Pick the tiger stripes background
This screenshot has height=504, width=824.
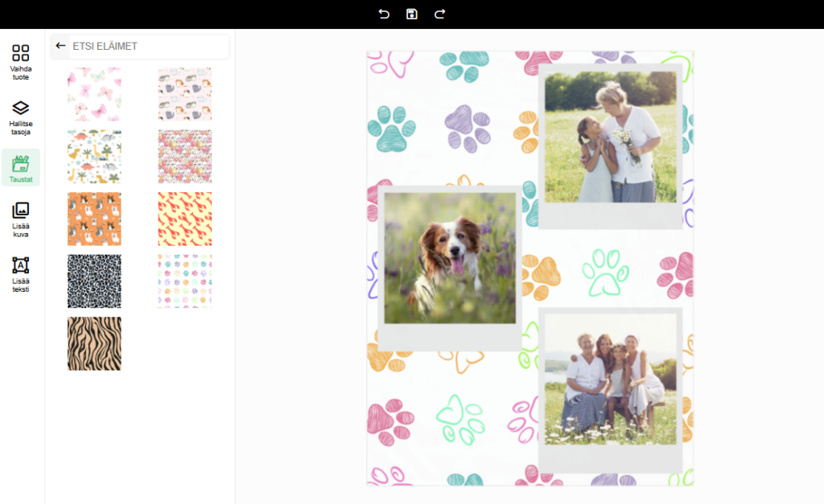coord(94,343)
